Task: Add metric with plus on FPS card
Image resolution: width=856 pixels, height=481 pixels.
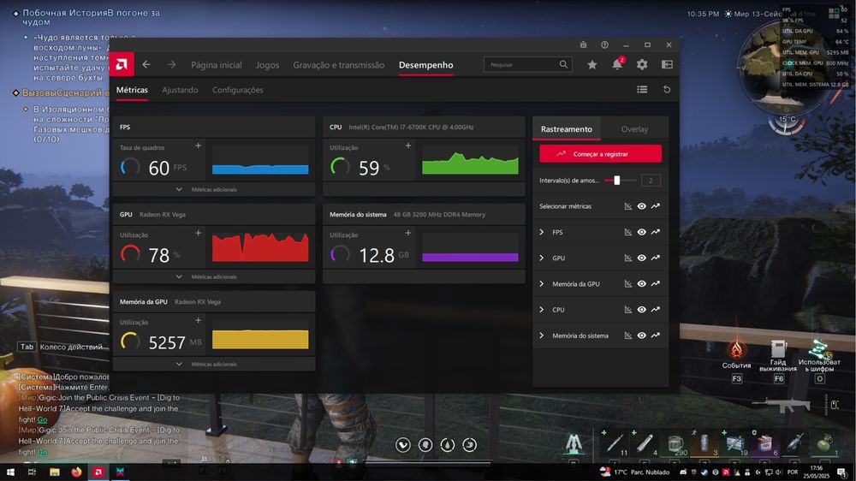Action: coord(199,145)
